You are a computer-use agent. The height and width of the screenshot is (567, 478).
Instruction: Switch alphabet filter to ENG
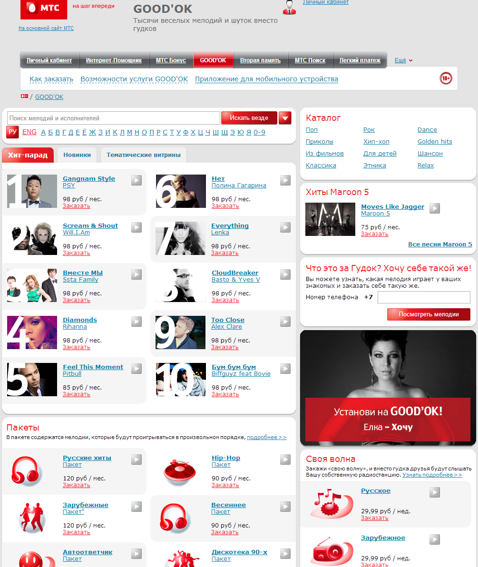[29, 132]
